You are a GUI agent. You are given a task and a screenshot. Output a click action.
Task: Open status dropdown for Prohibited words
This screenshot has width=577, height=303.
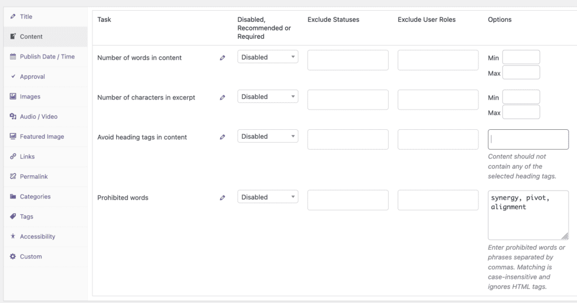click(268, 197)
